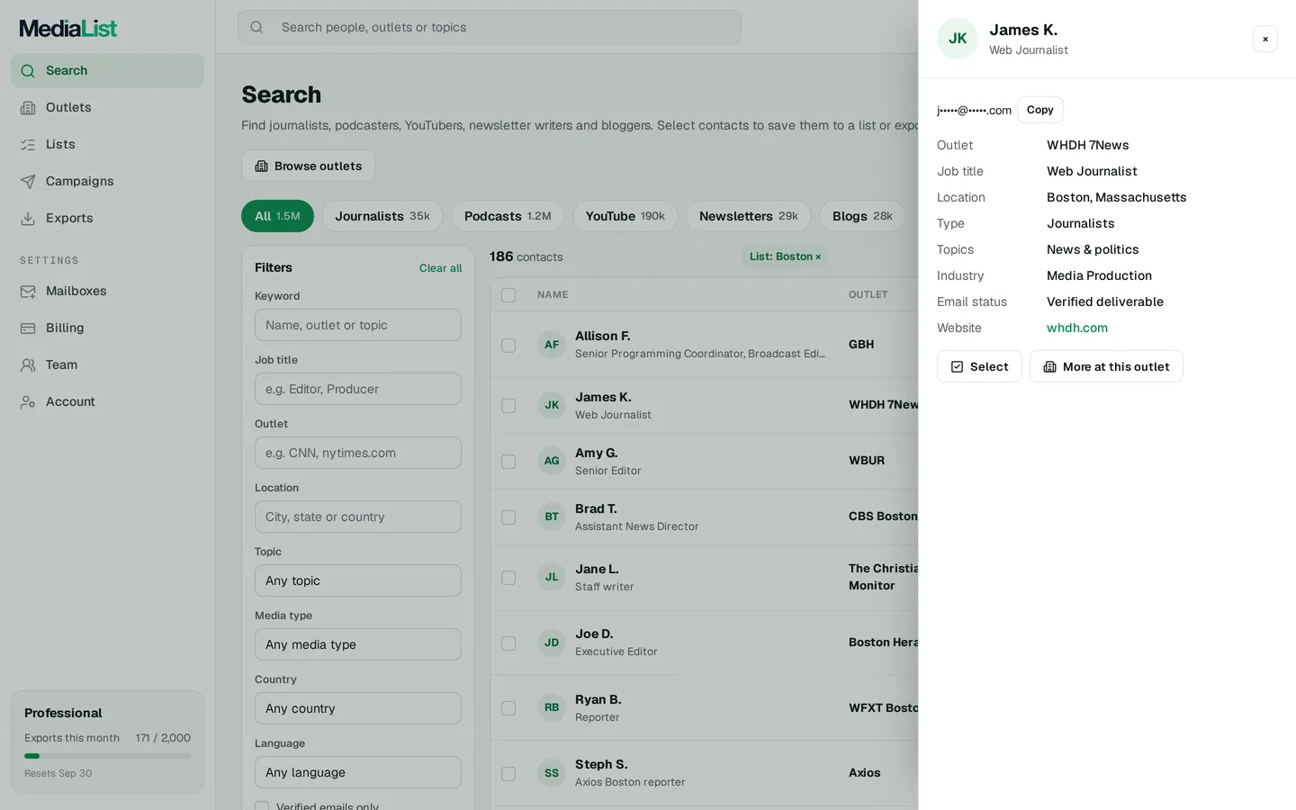Check the Allison F. row checkbox
Screen dimensions: 1296x810
coord(508,346)
